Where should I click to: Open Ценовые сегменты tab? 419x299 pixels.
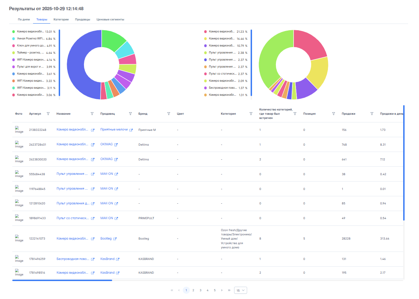point(110,19)
